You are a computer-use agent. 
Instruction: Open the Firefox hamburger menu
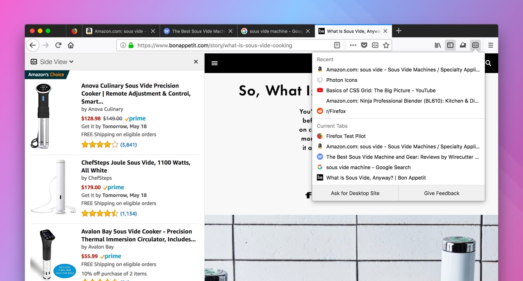pyautogui.click(x=491, y=45)
